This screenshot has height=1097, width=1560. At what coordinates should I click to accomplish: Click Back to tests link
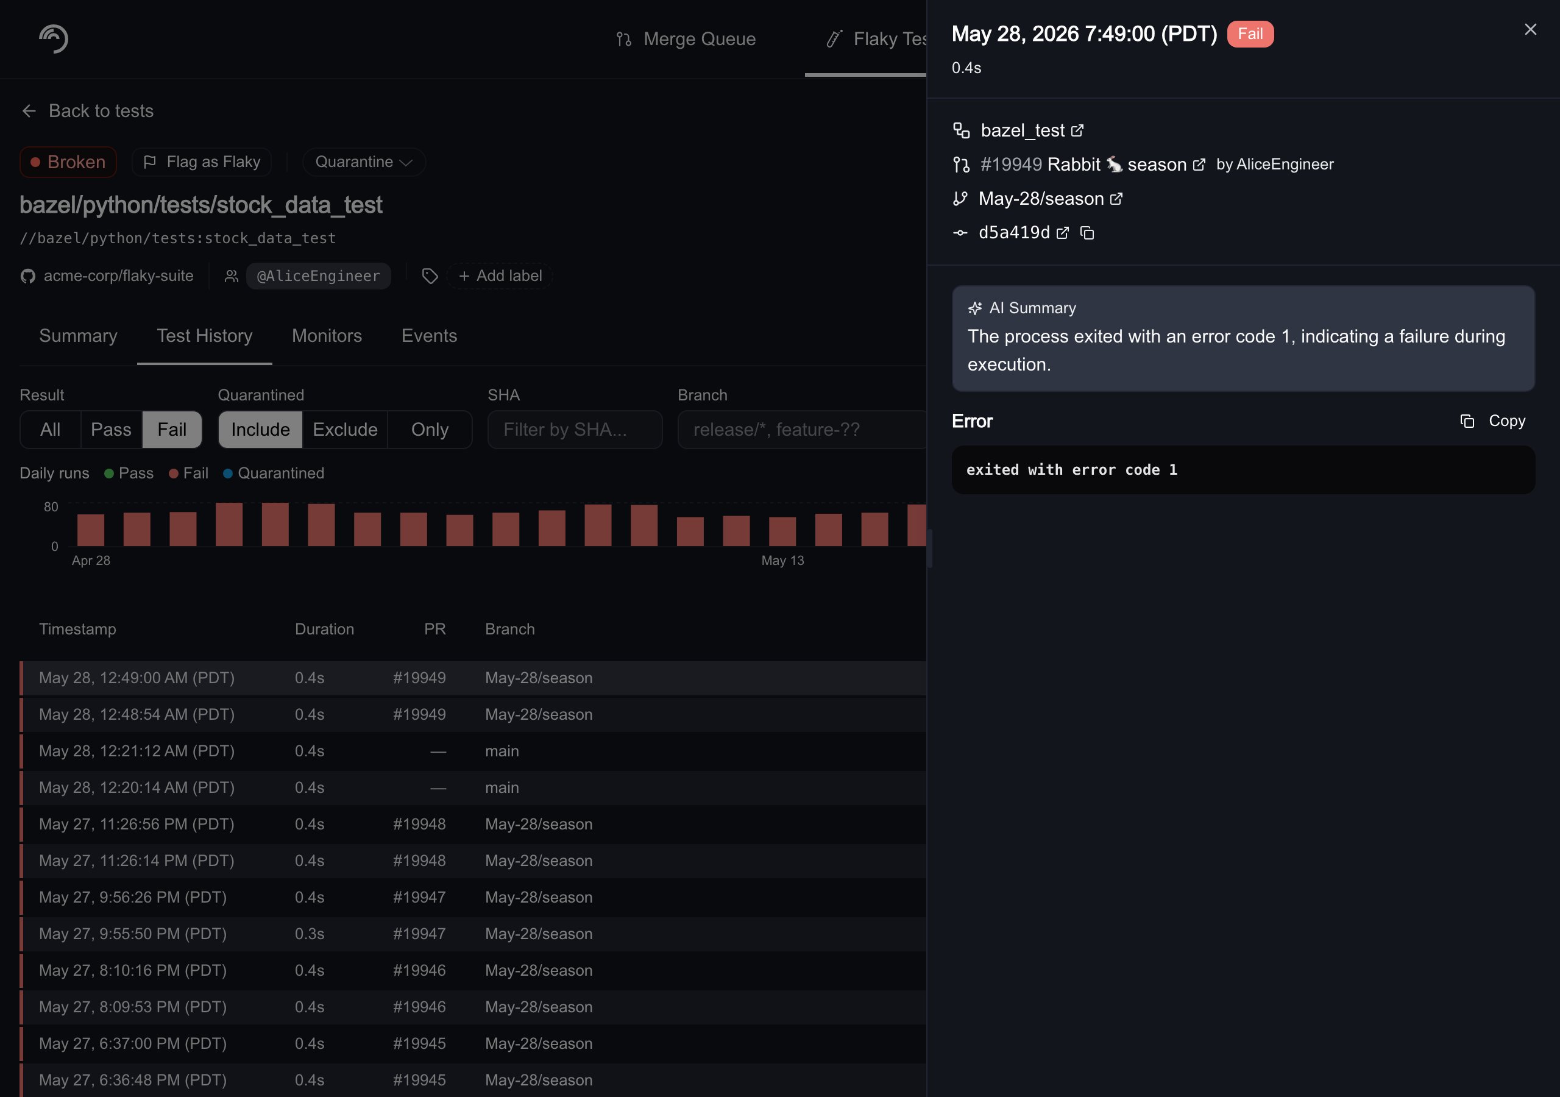pos(88,111)
